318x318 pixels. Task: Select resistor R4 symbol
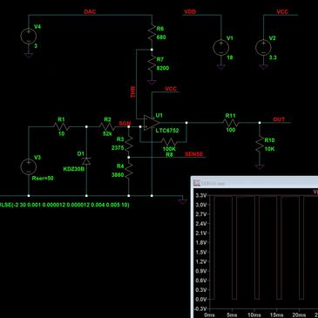(129, 170)
